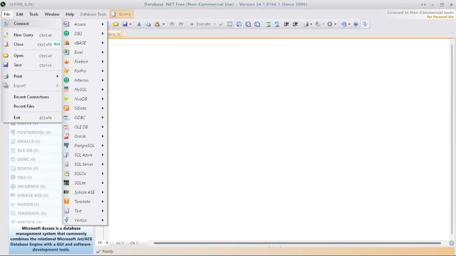Click the checkmark icon beside Execute
The height and width of the screenshot is (256, 456).
(221, 24)
